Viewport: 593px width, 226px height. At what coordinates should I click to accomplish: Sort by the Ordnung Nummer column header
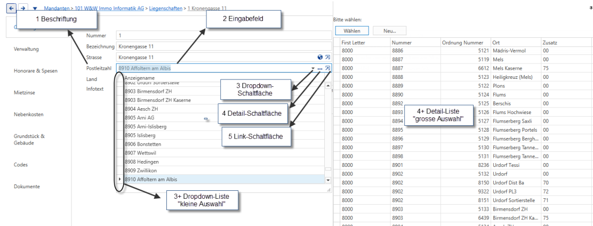[466, 43]
